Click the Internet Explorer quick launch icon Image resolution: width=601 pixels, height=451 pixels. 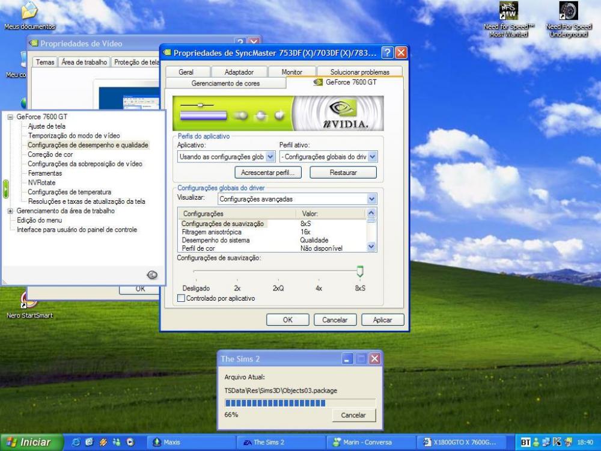click(x=76, y=443)
